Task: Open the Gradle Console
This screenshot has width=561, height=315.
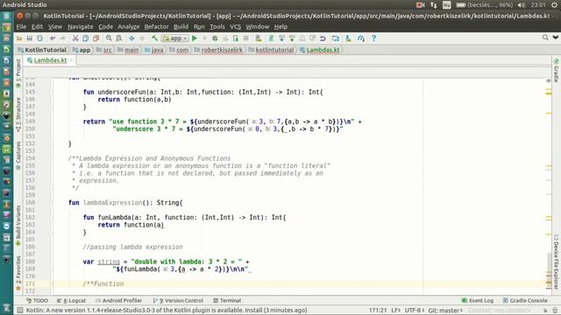Action: [525, 301]
